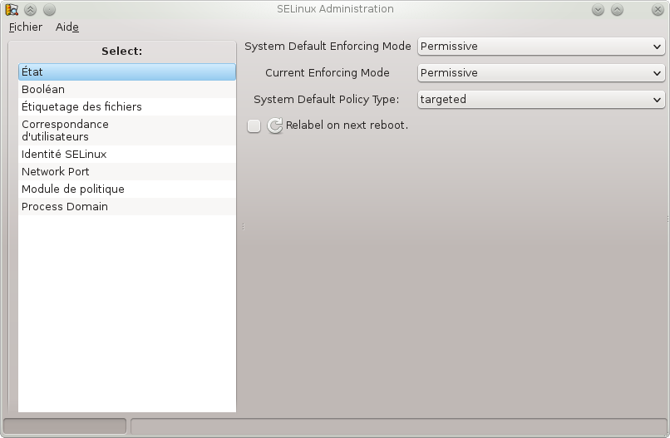Screen dimensions: 670x438
Task: Open Current Enforcing Mode dropdown
Action: (x=541, y=72)
